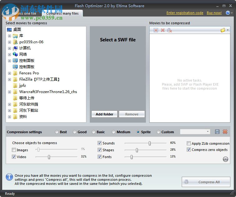Click the Compress All button
236x197 pixels.
pyautogui.click(x=206, y=182)
